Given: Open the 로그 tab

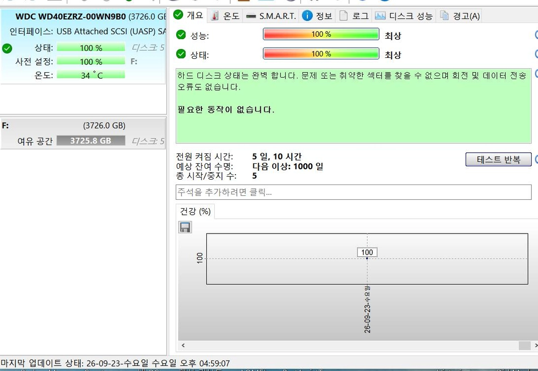Looking at the screenshot, I should pyautogui.click(x=354, y=16).
